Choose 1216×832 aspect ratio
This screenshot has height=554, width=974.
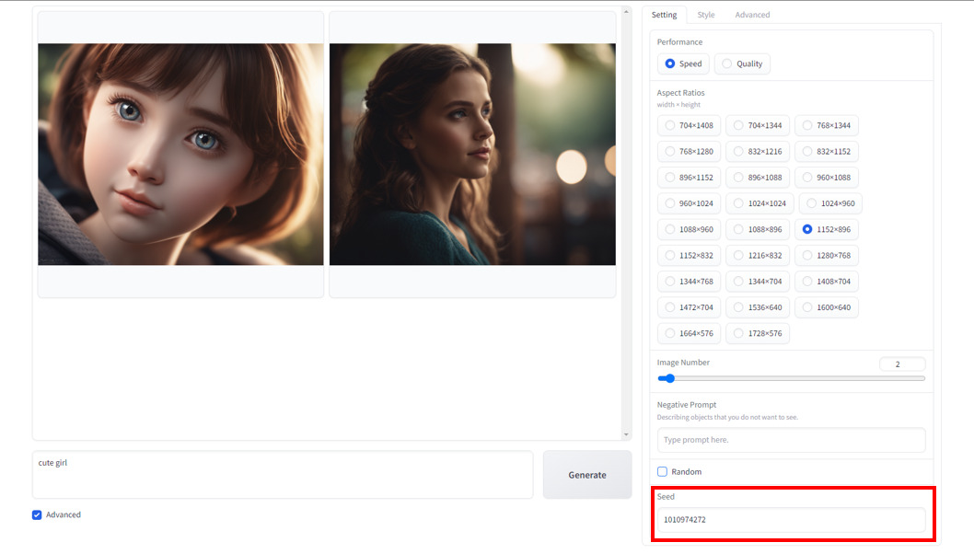click(758, 256)
